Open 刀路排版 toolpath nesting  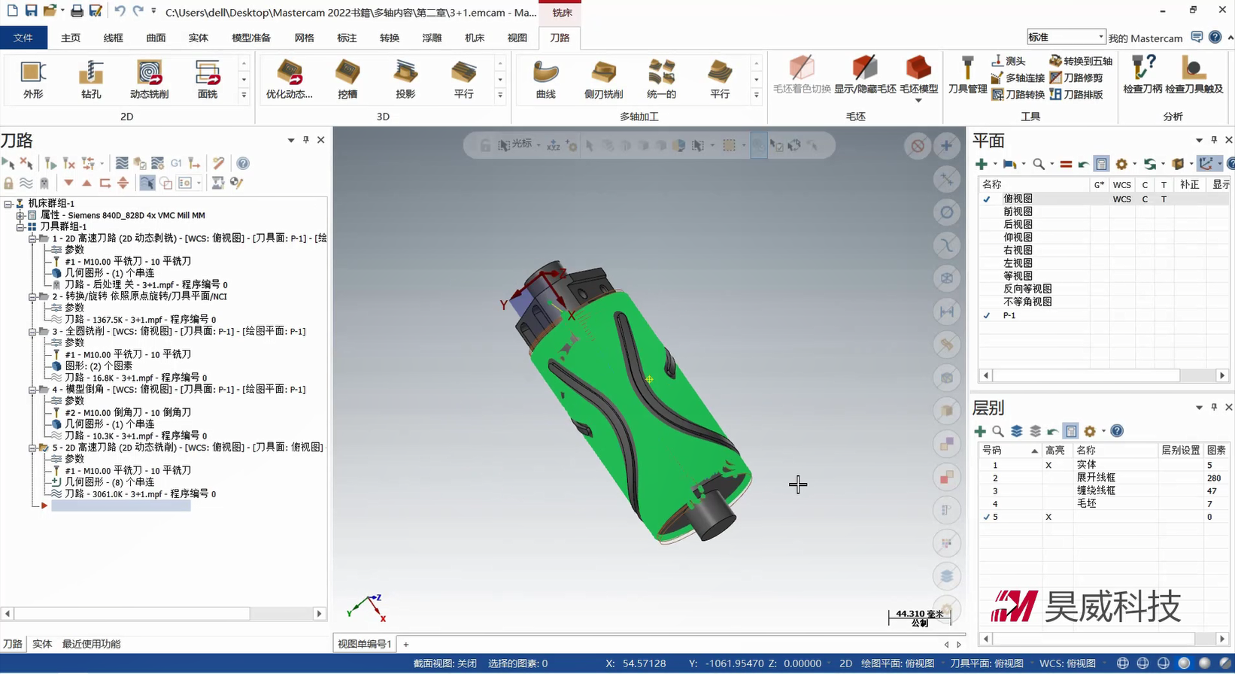click(1076, 94)
